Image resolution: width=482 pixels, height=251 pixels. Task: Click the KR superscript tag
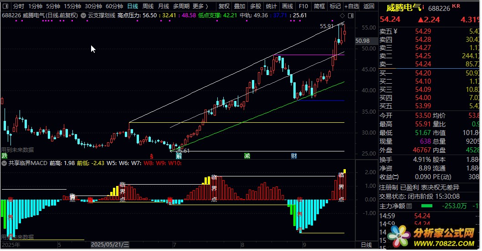click(456, 6)
